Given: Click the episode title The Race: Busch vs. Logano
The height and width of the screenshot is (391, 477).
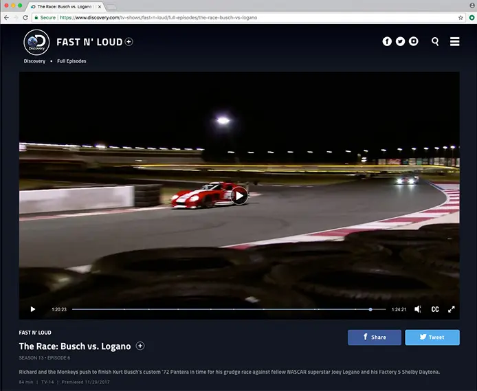Looking at the screenshot, I should click(x=75, y=346).
